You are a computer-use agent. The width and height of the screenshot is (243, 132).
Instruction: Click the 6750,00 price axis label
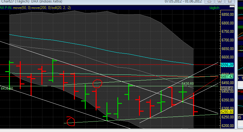pyautogui.click(x=228, y=32)
